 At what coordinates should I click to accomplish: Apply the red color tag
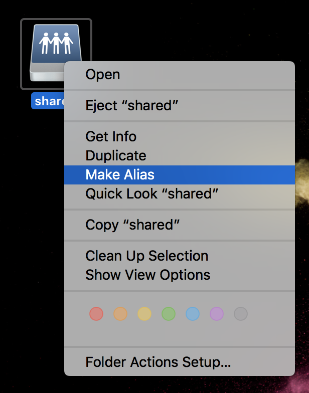pyautogui.click(x=96, y=314)
